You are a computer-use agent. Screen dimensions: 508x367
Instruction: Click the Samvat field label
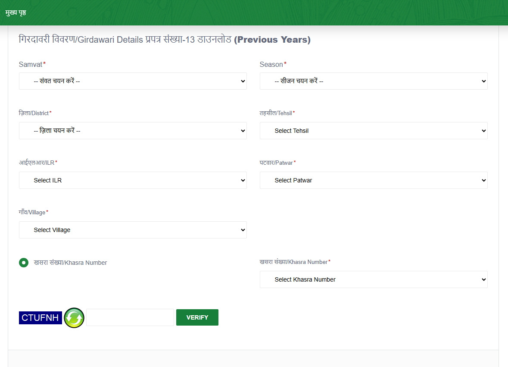[x=31, y=64]
